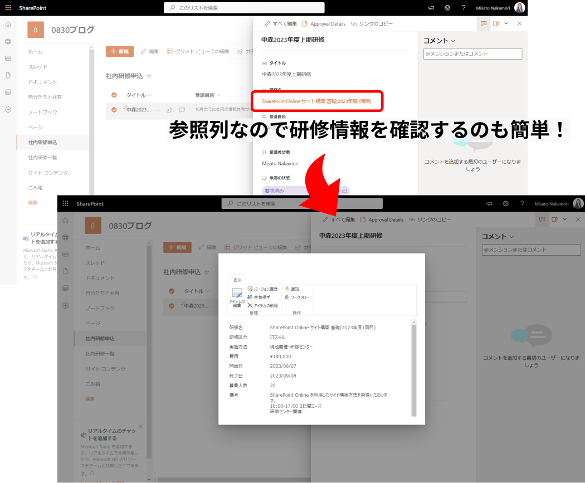This screenshot has width=585, height=483.
Task: Click the plus create icon in the lower left rail
Action: click(x=66, y=305)
